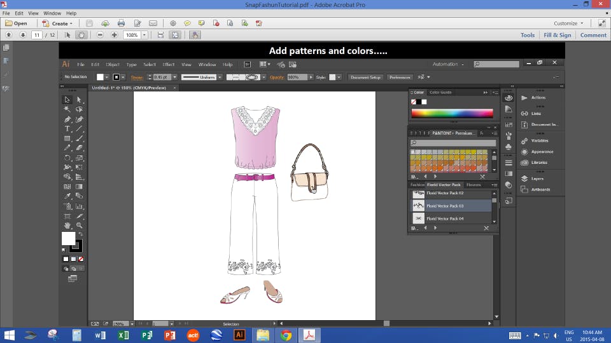Select Illustrator Line Segment tool
611x343 pixels.
(x=79, y=129)
